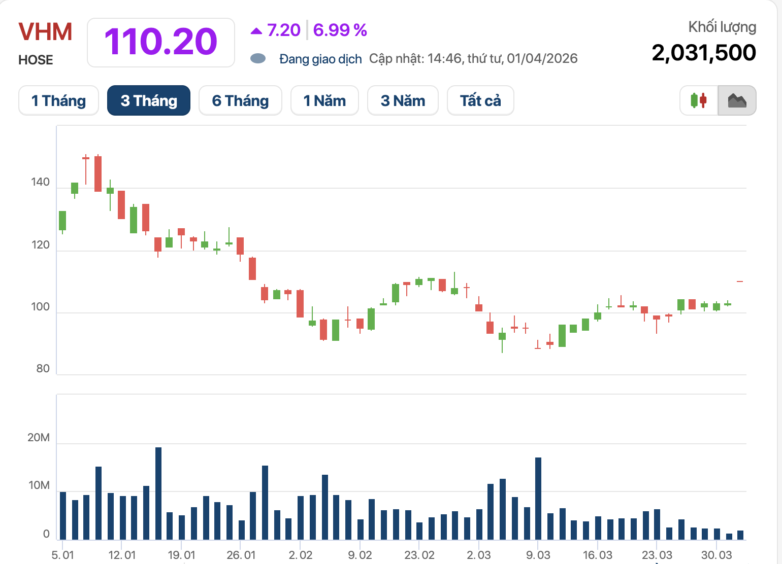The image size is (782, 564).
Task: Switch chart to the 1 Năm range
Action: tap(324, 100)
